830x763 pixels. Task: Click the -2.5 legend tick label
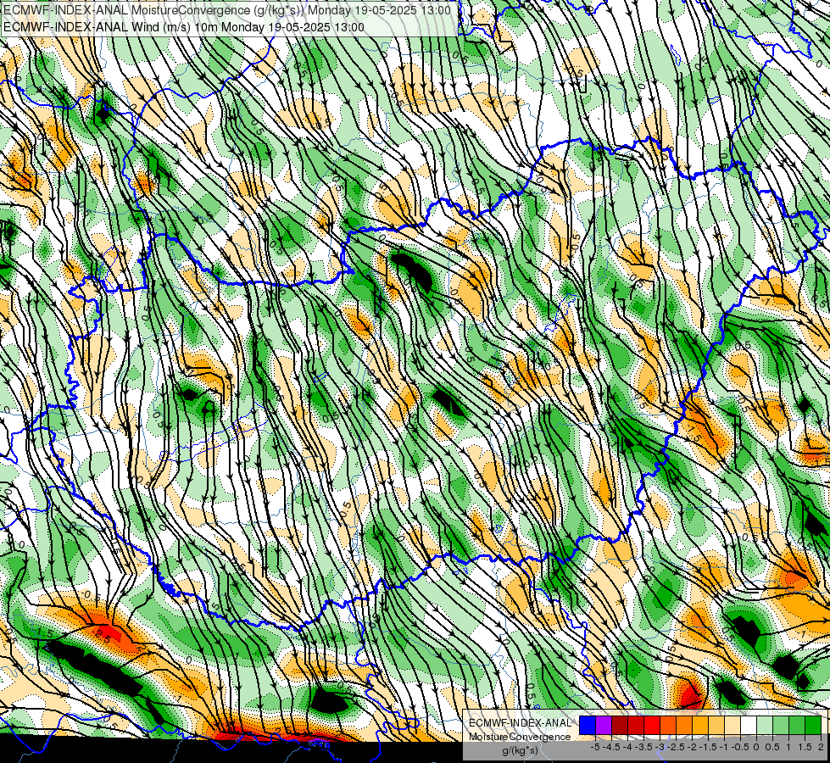tap(676, 747)
